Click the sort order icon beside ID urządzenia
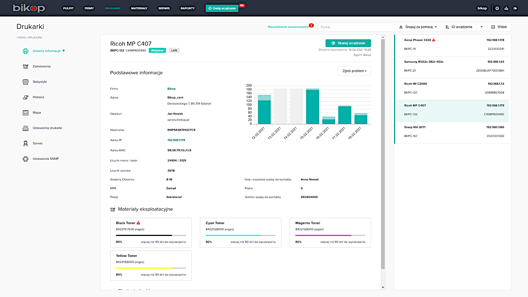The width and height of the screenshot is (528, 297). click(447, 27)
